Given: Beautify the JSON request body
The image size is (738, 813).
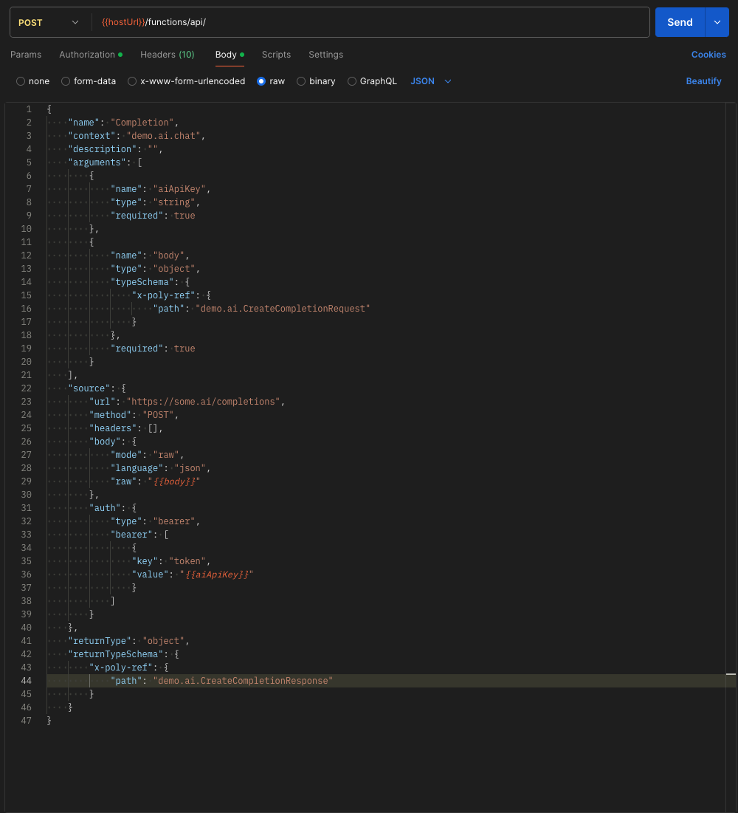Looking at the screenshot, I should pyautogui.click(x=703, y=81).
